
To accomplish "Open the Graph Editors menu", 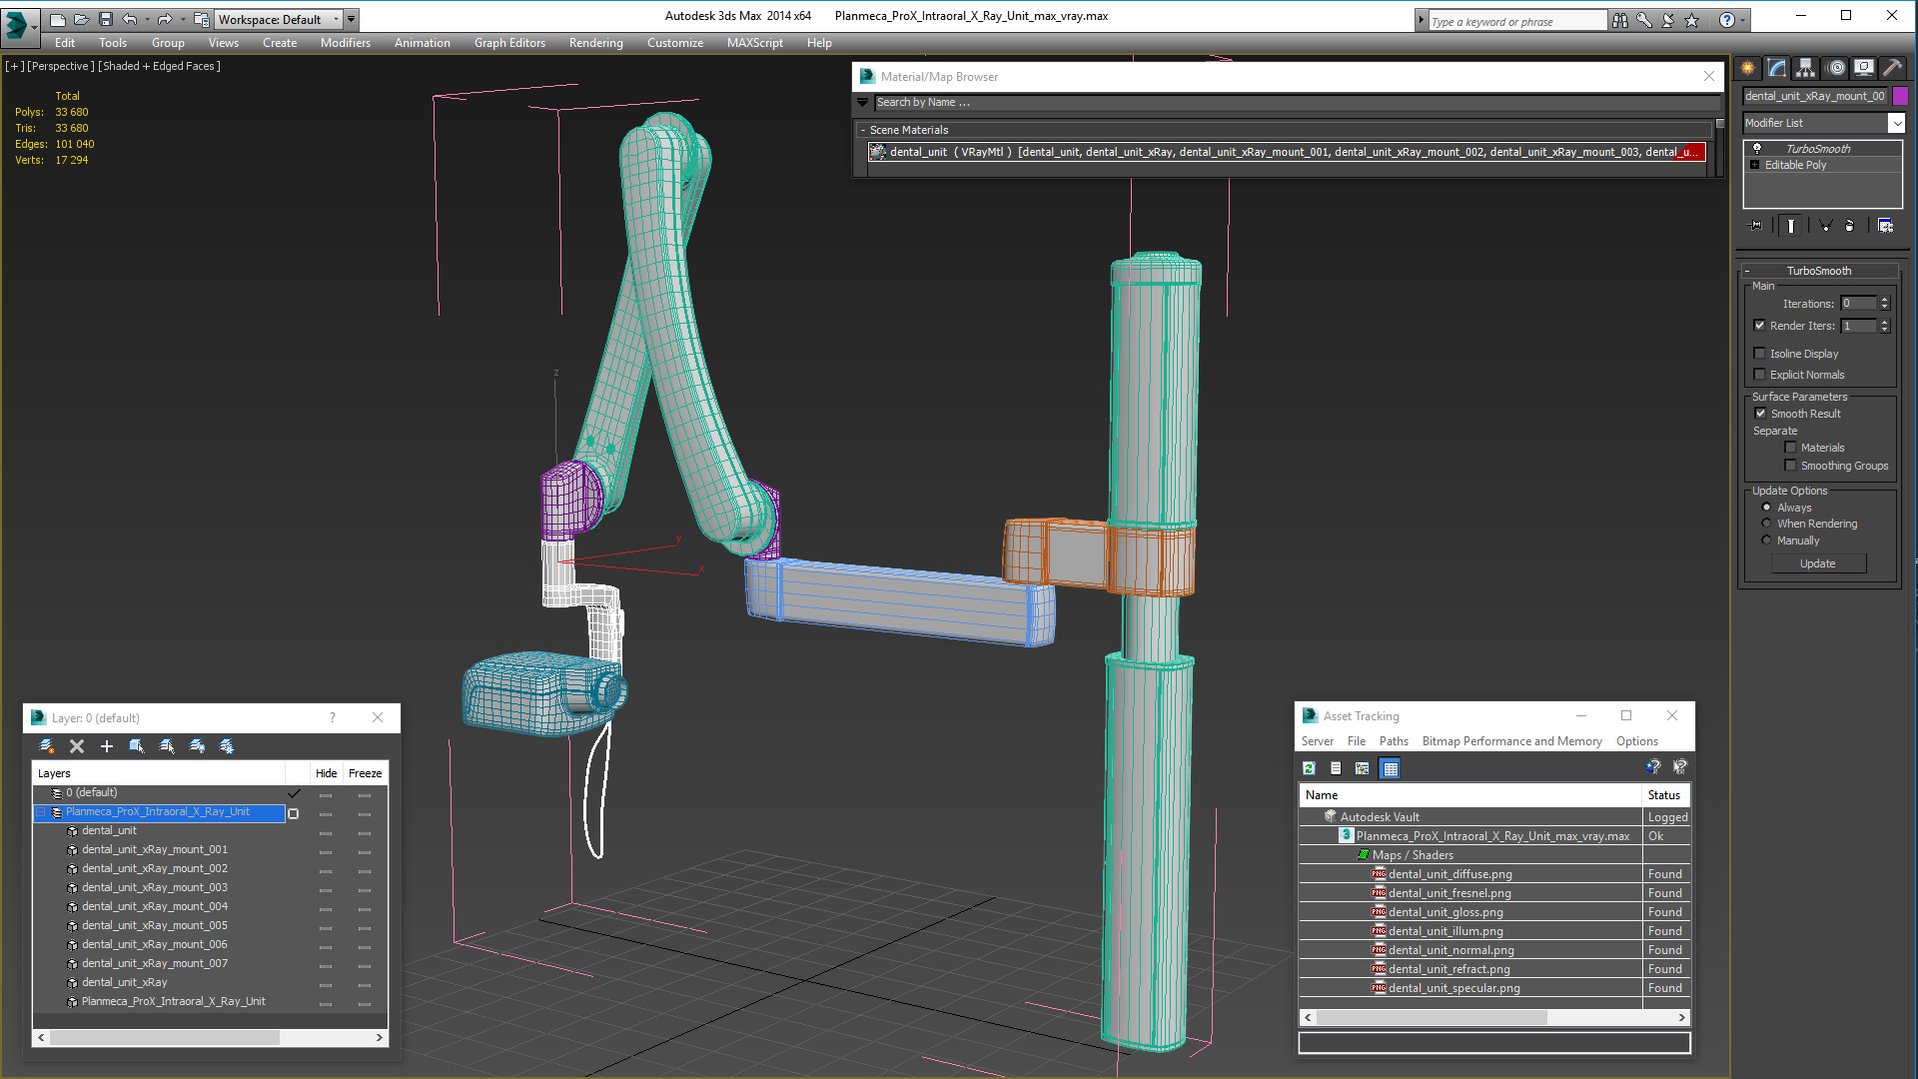I will pyautogui.click(x=509, y=43).
